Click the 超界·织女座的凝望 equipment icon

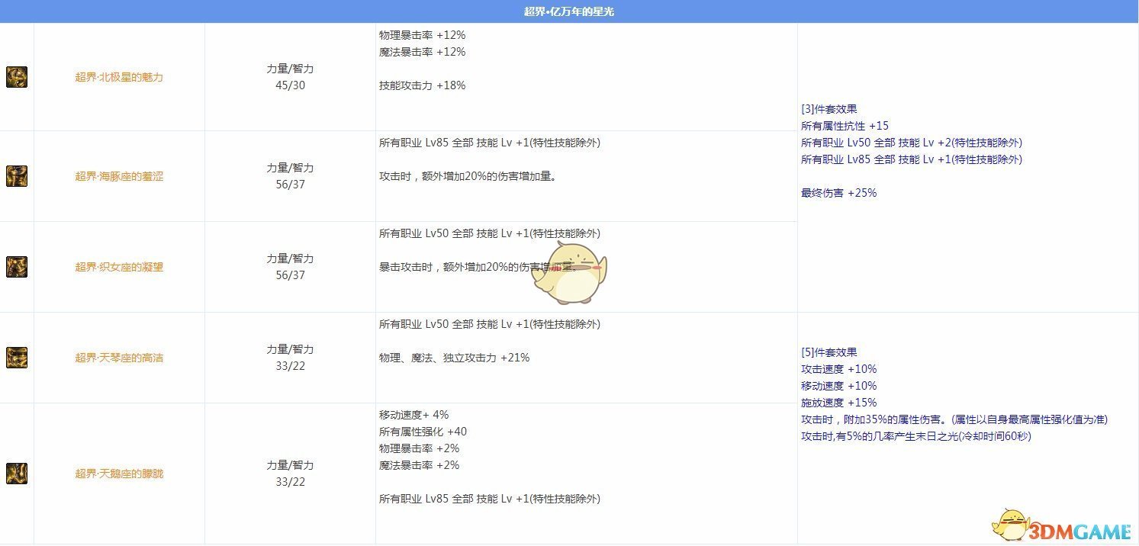17,267
